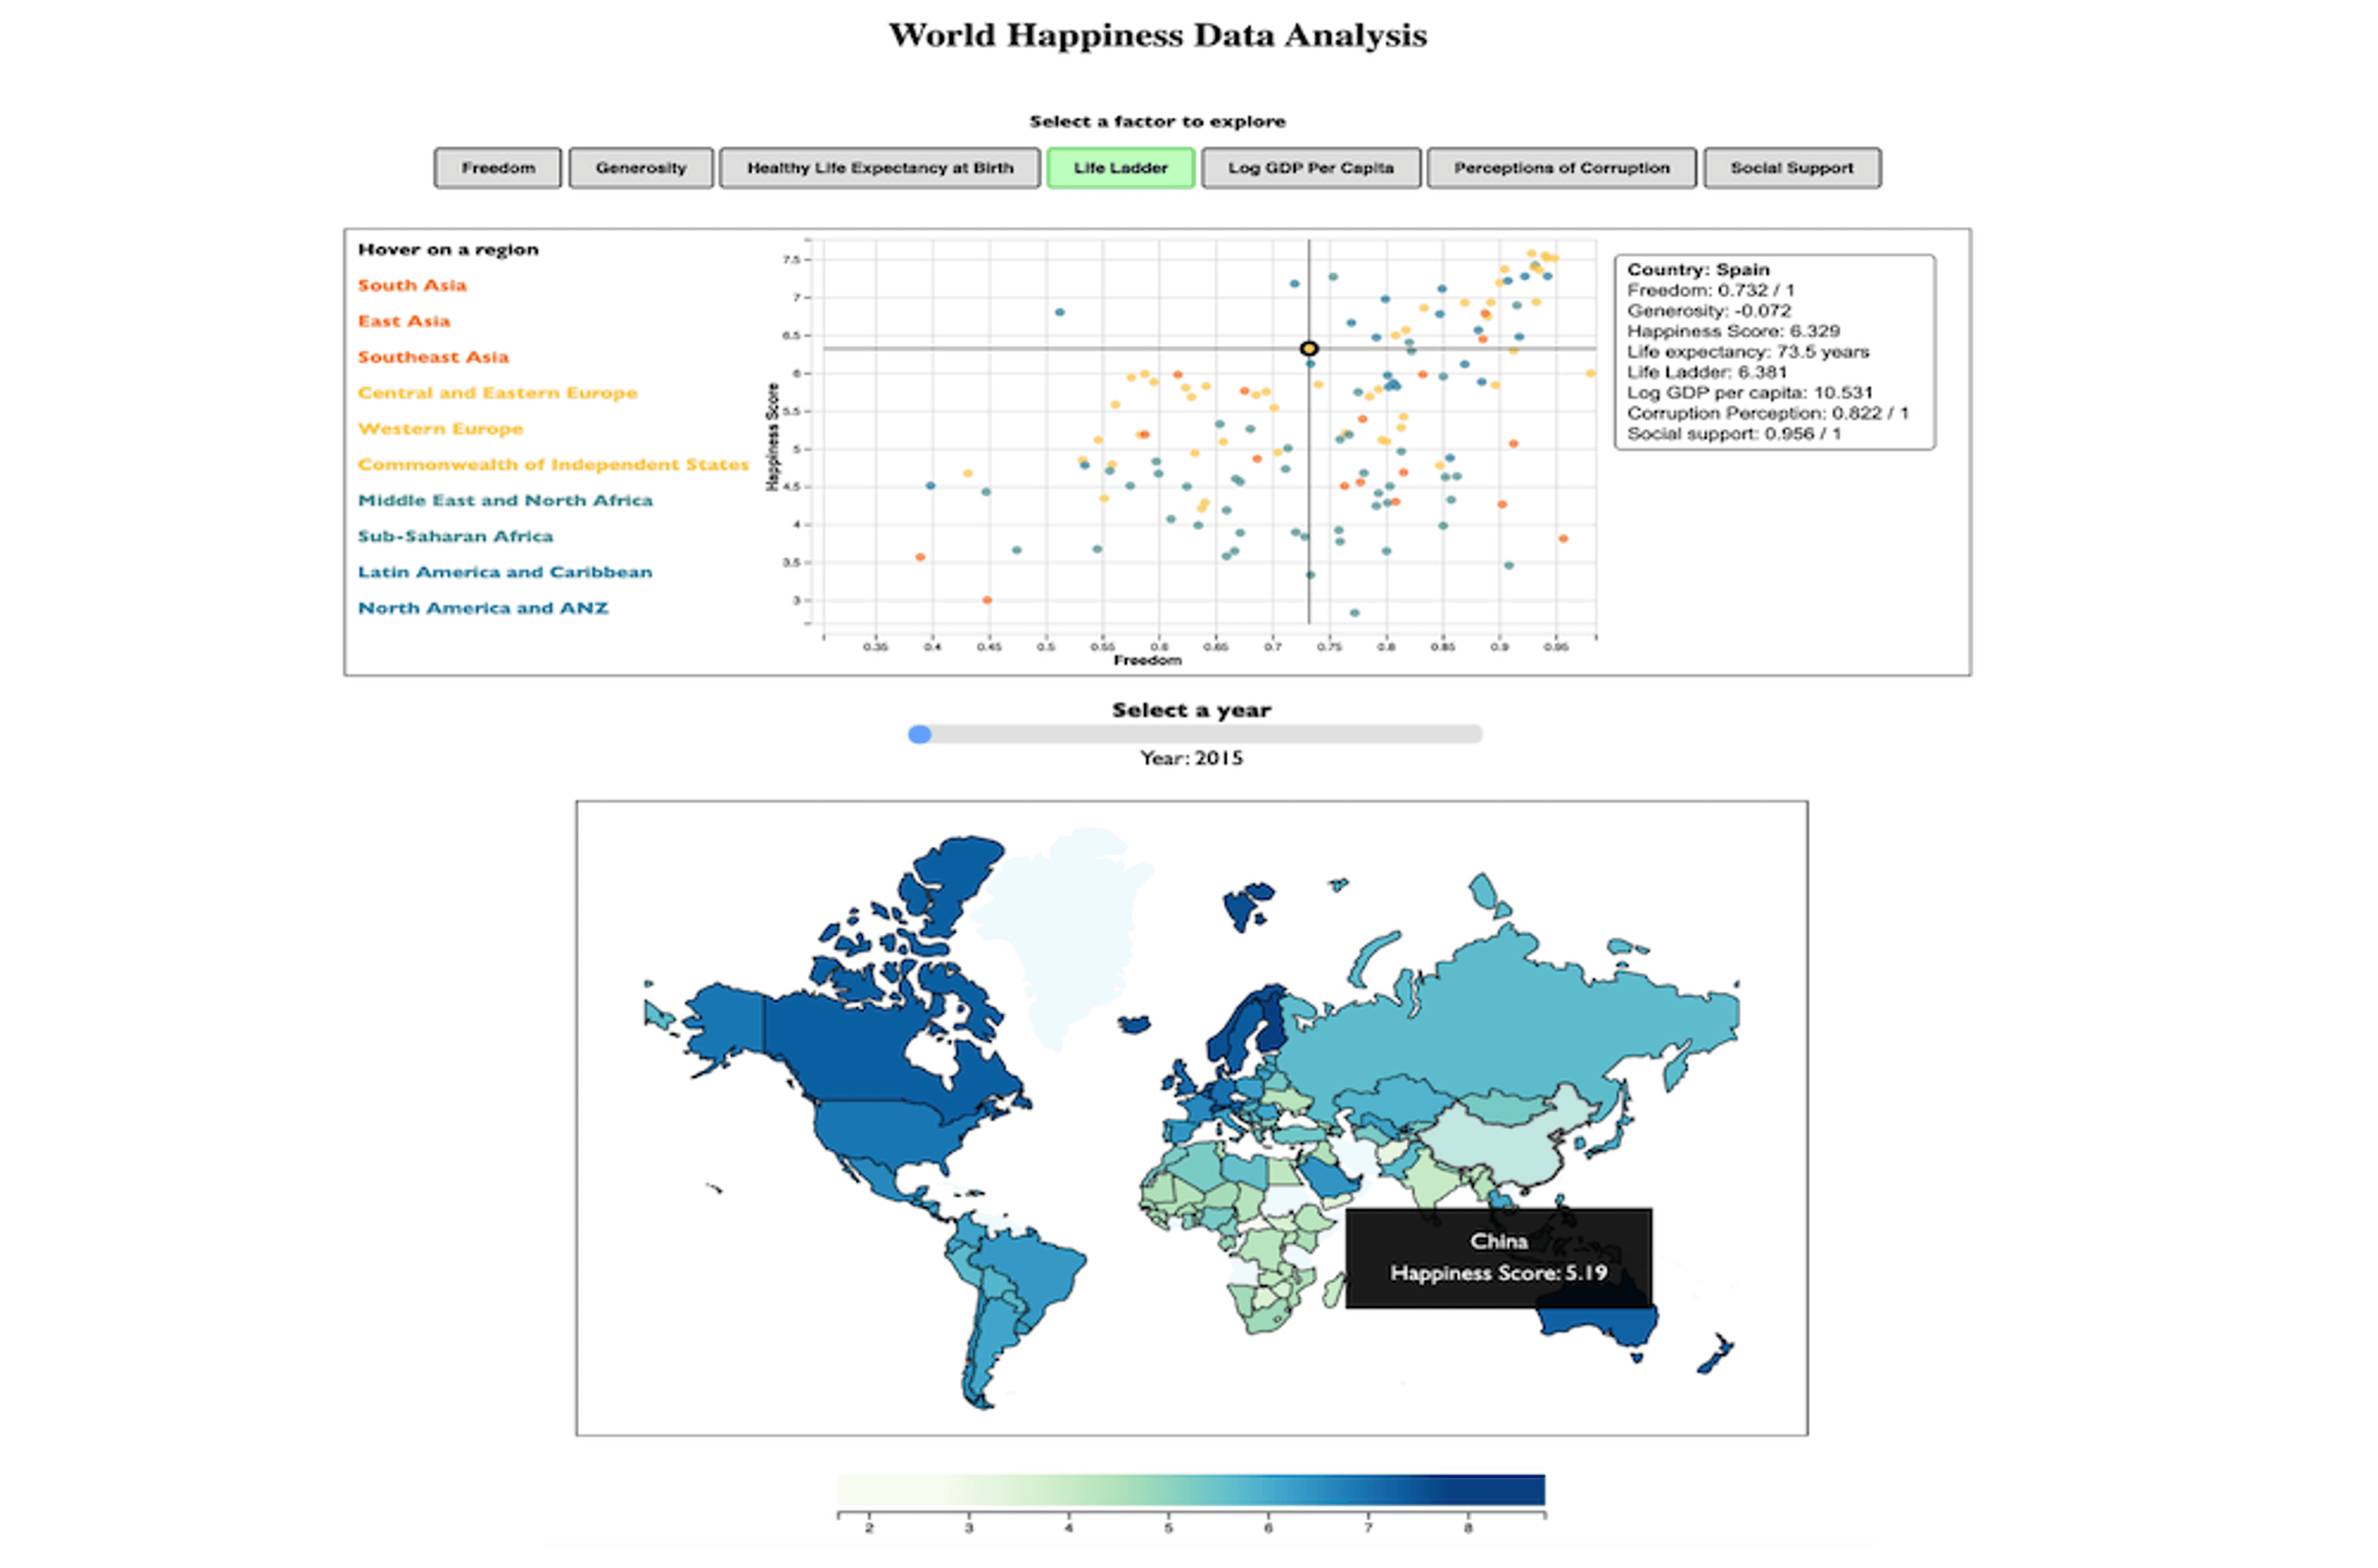Image resolution: width=2378 pixels, height=1568 pixels.
Task: Select North America and ANZ region
Action: point(483,608)
